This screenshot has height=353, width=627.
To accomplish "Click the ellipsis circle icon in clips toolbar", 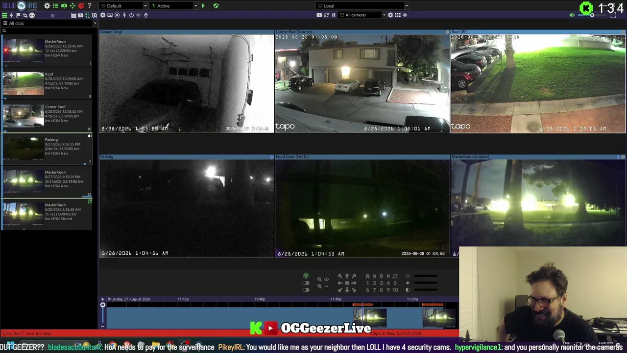I will 32,15.
